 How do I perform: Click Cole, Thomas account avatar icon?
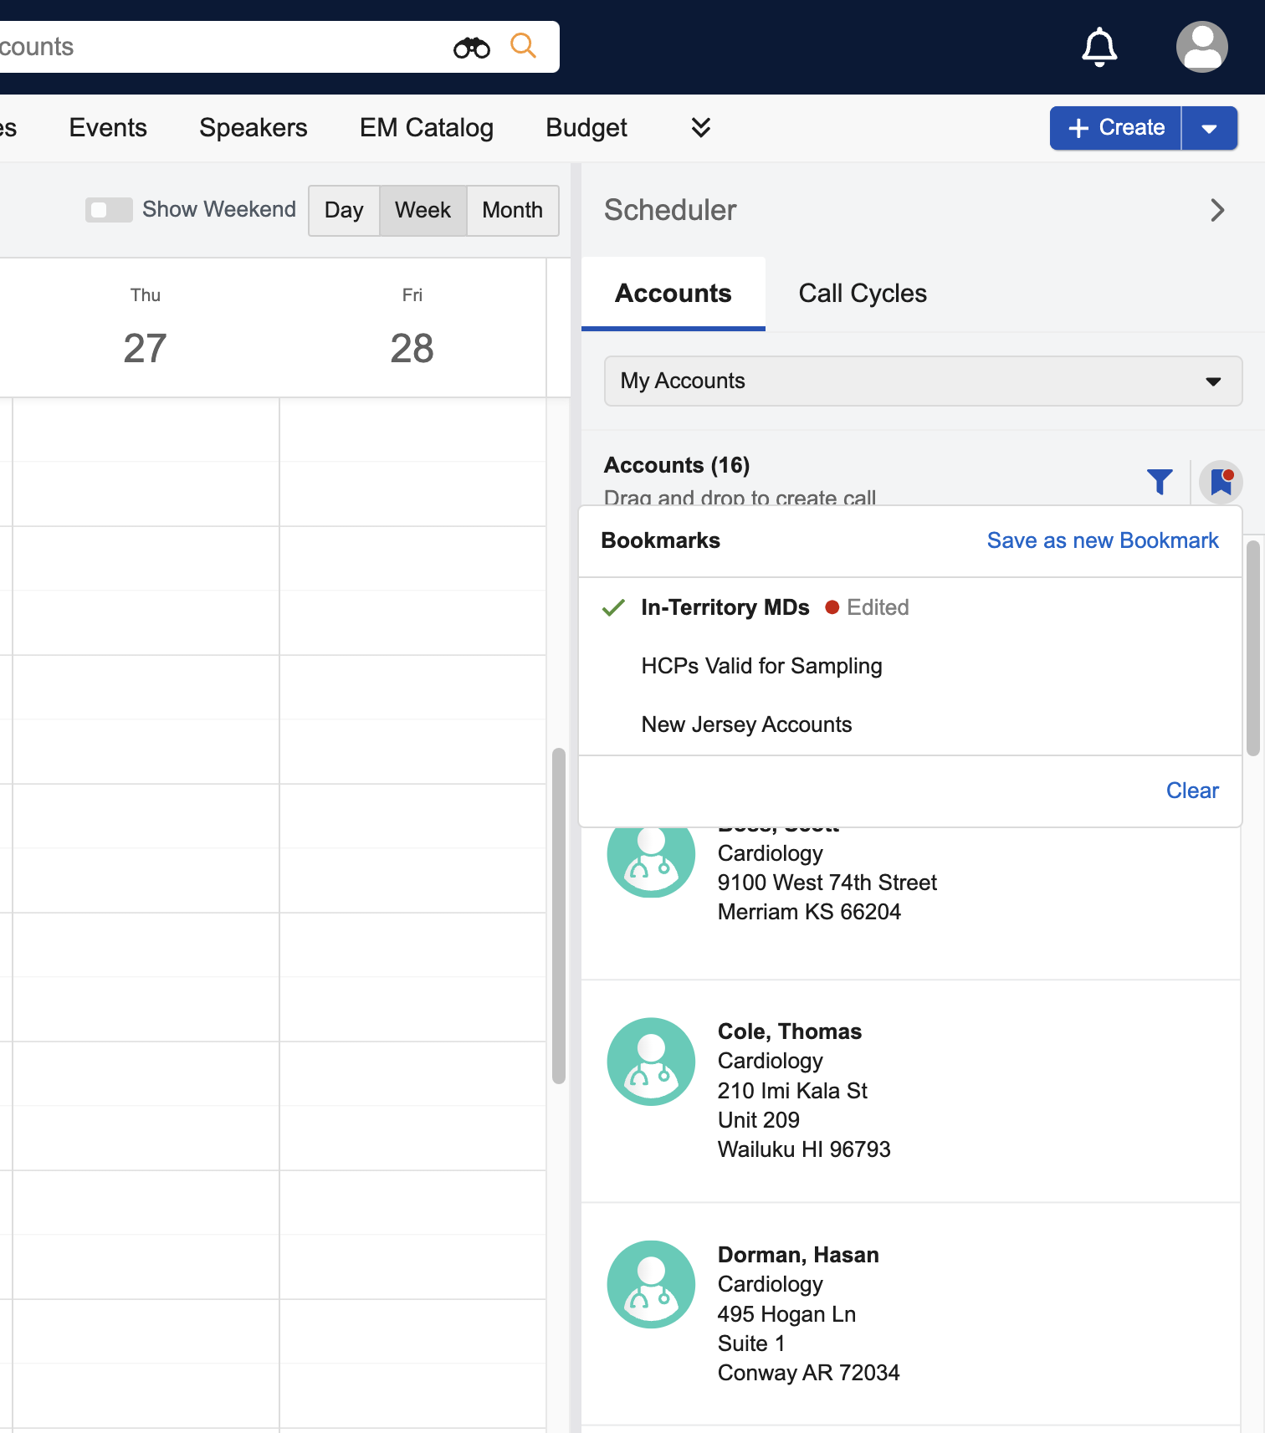coord(651,1062)
